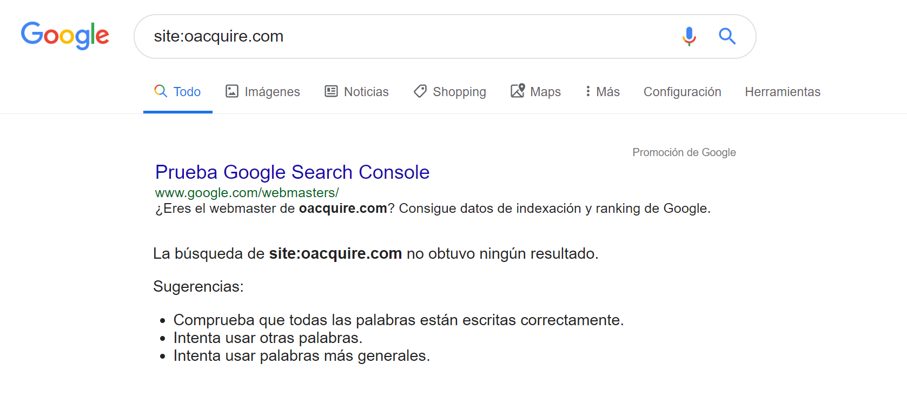The height and width of the screenshot is (417, 907).
Task: Click the Maps pin icon
Action: pyautogui.click(x=518, y=91)
